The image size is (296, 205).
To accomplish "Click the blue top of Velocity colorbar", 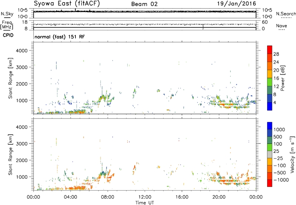I will click(x=270, y=126).
